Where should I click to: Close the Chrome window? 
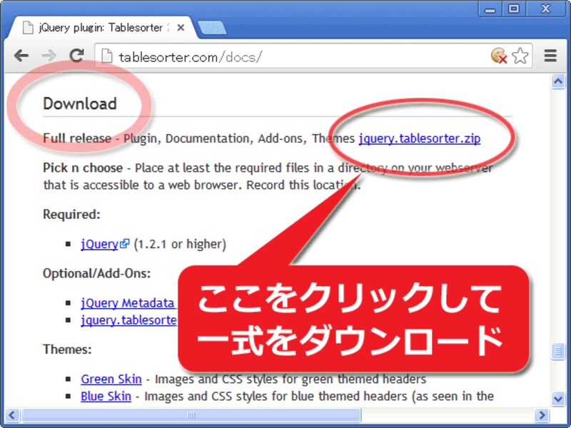pyautogui.click(x=545, y=9)
